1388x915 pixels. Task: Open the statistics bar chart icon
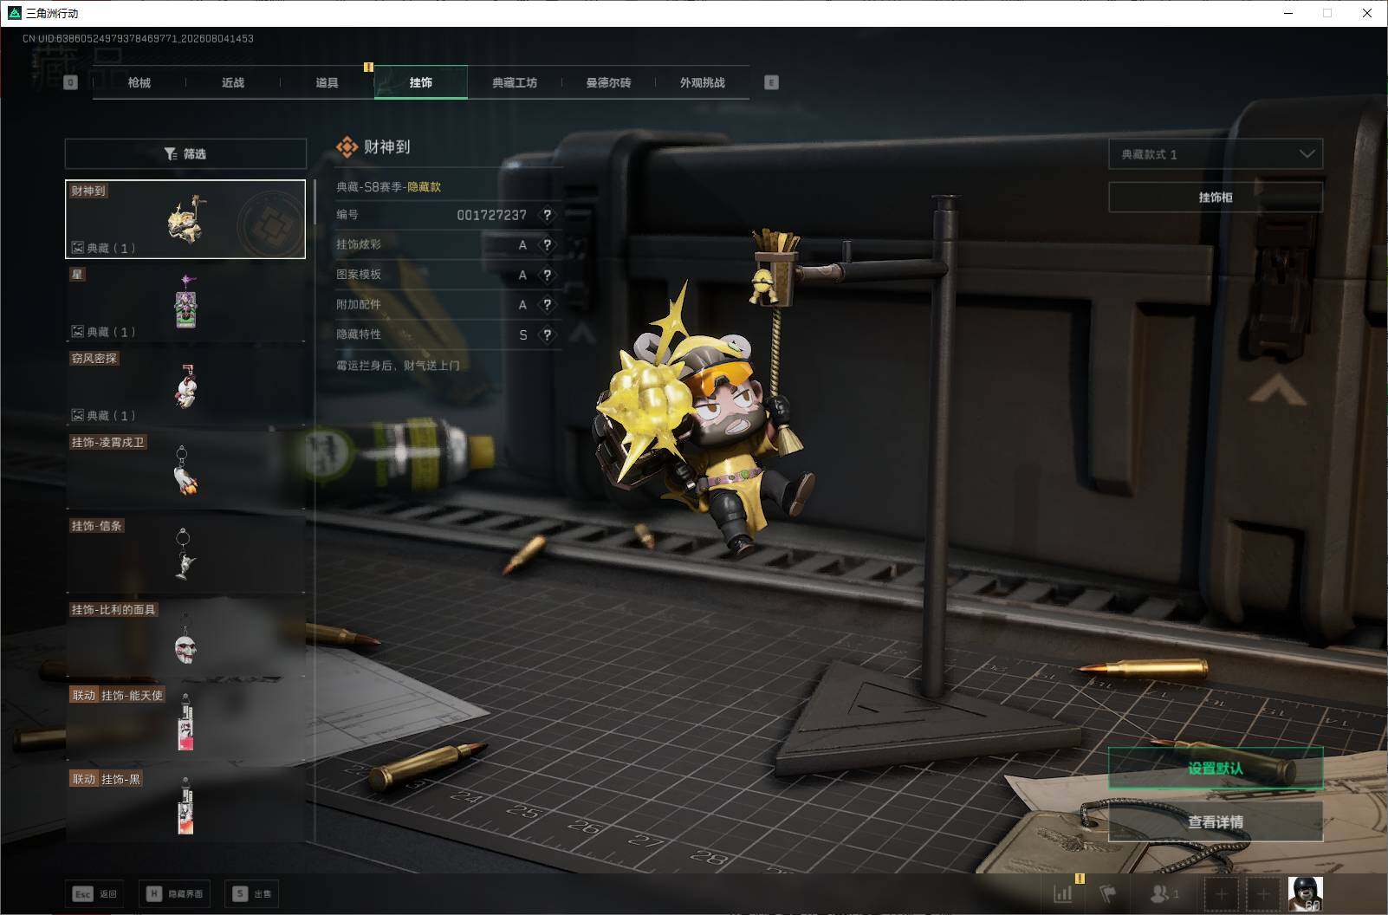point(1063,893)
